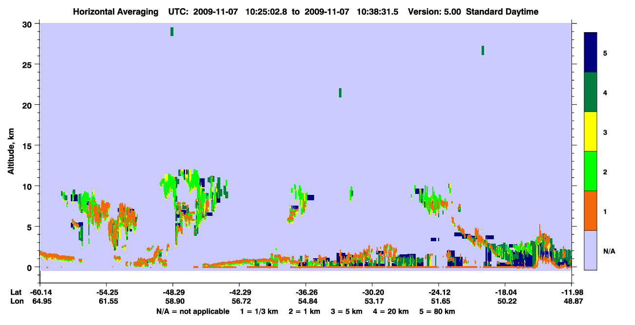Click the y-axis tick label 10
The width and height of the screenshot is (635, 325).
pyautogui.click(x=28, y=186)
